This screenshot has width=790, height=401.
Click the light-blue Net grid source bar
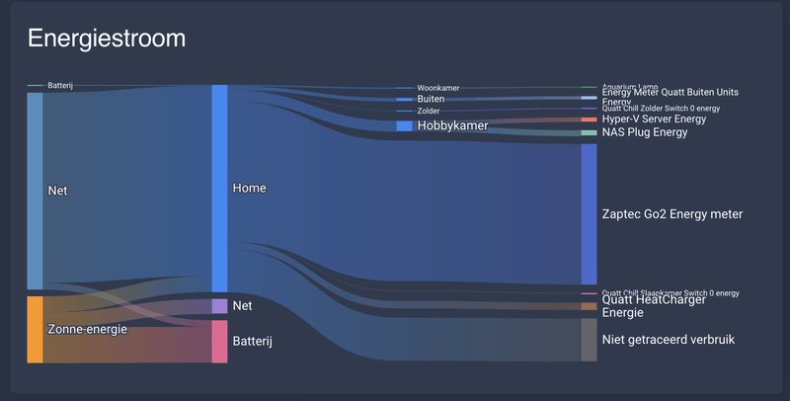tap(35, 191)
